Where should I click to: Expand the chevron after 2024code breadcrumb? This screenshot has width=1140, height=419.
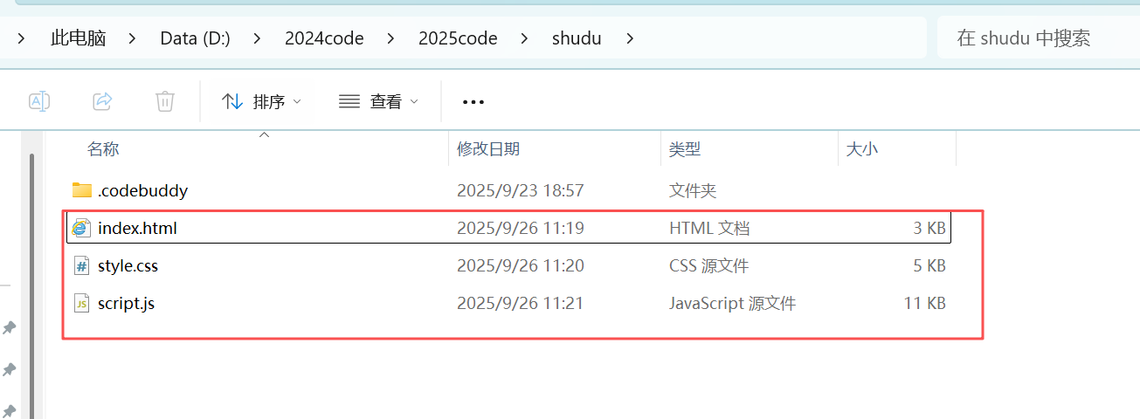click(391, 38)
